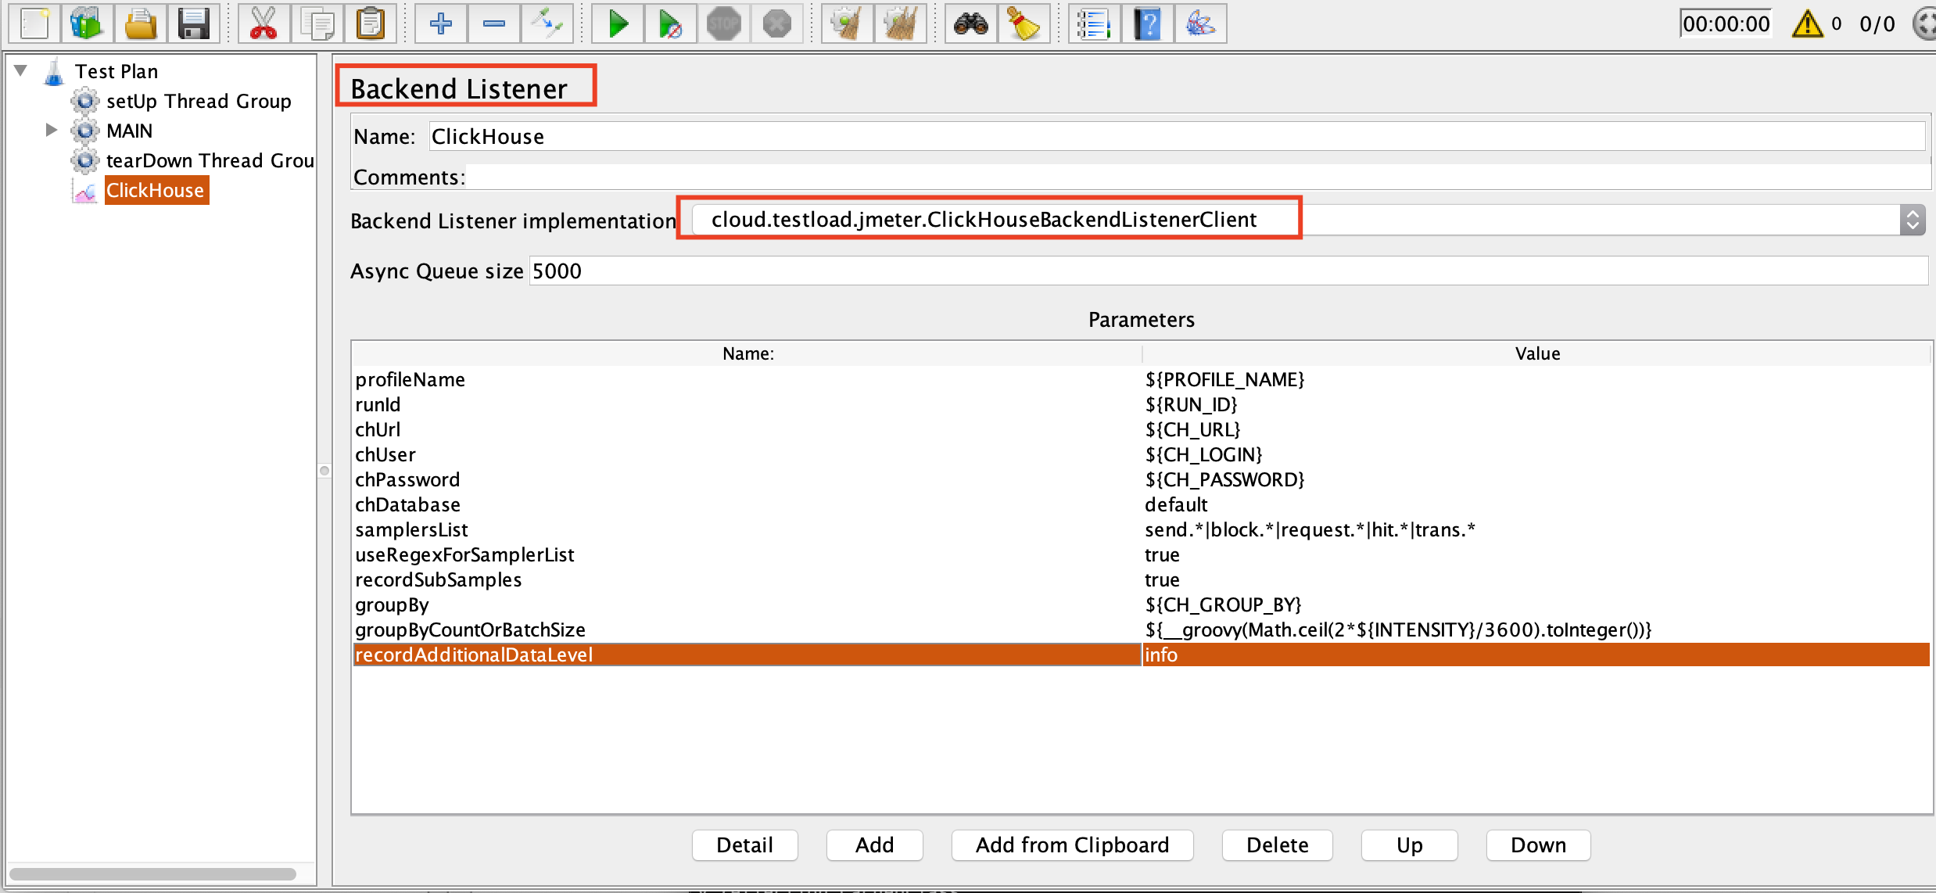The height and width of the screenshot is (893, 1936).
Task: Click the Help question mark icon
Action: point(1147,24)
